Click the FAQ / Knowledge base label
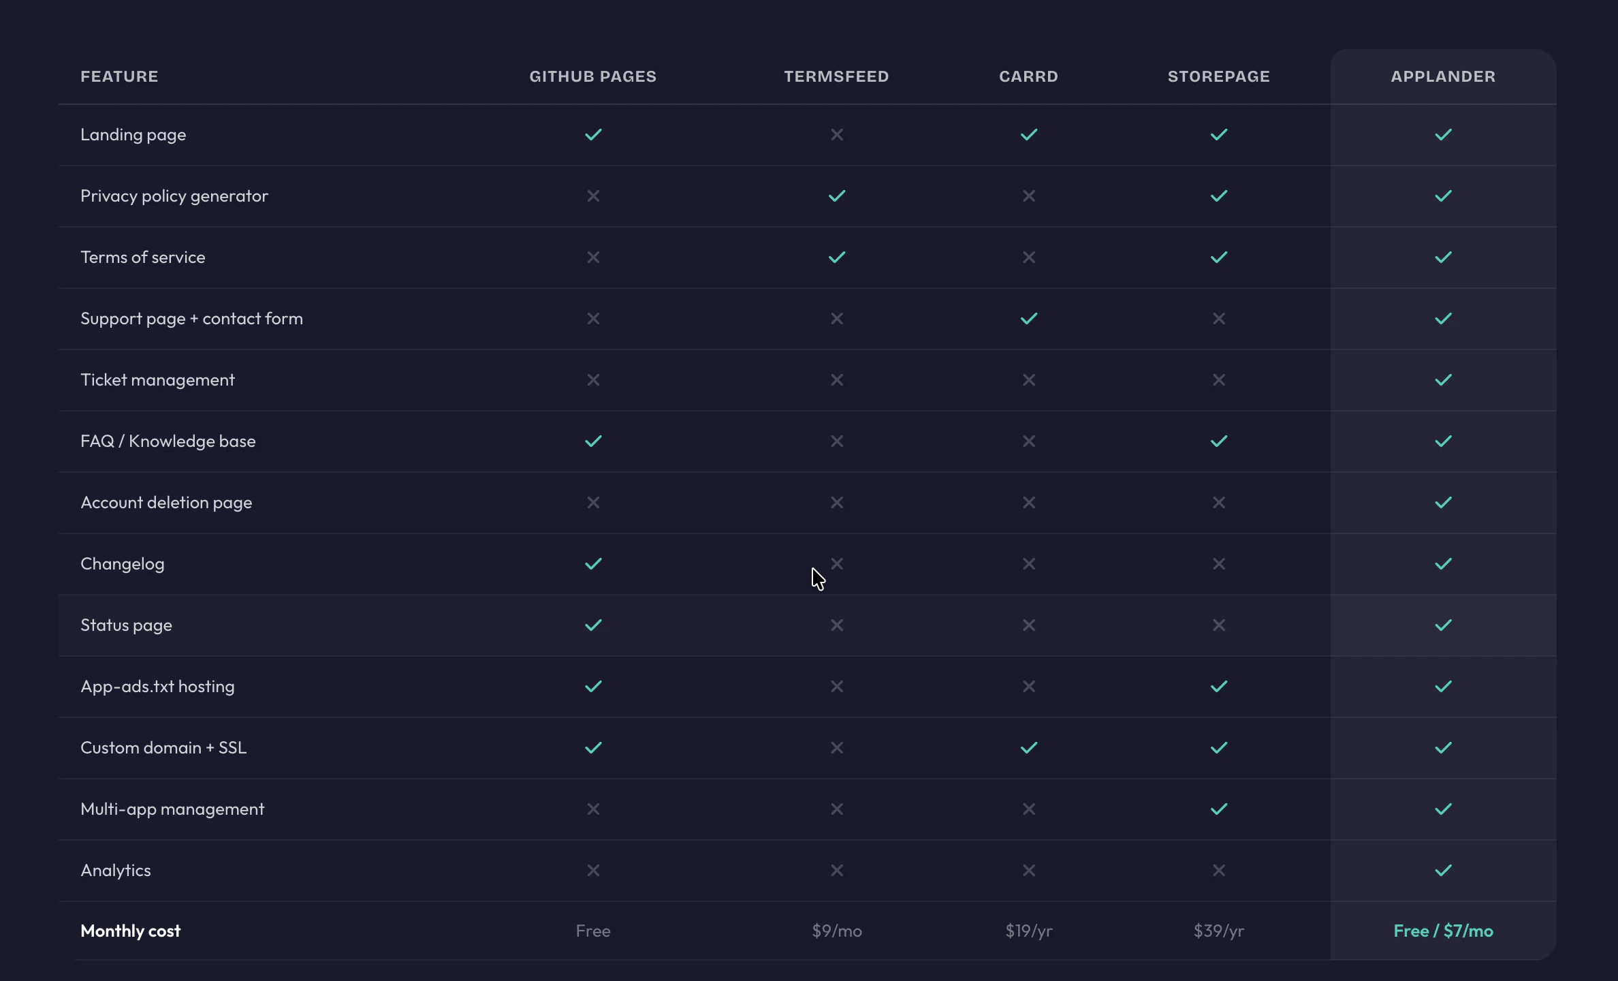This screenshot has height=981, width=1618. 168,441
